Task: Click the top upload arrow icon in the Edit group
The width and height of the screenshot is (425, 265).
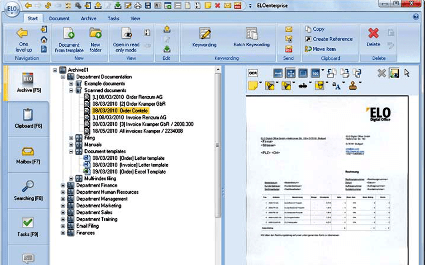Action: point(167,29)
